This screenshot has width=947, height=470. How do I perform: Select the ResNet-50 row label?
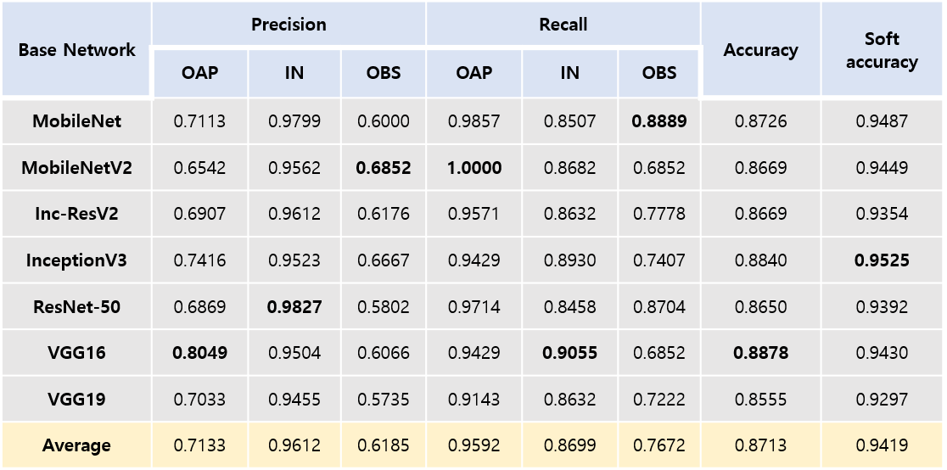click(76, 306)
